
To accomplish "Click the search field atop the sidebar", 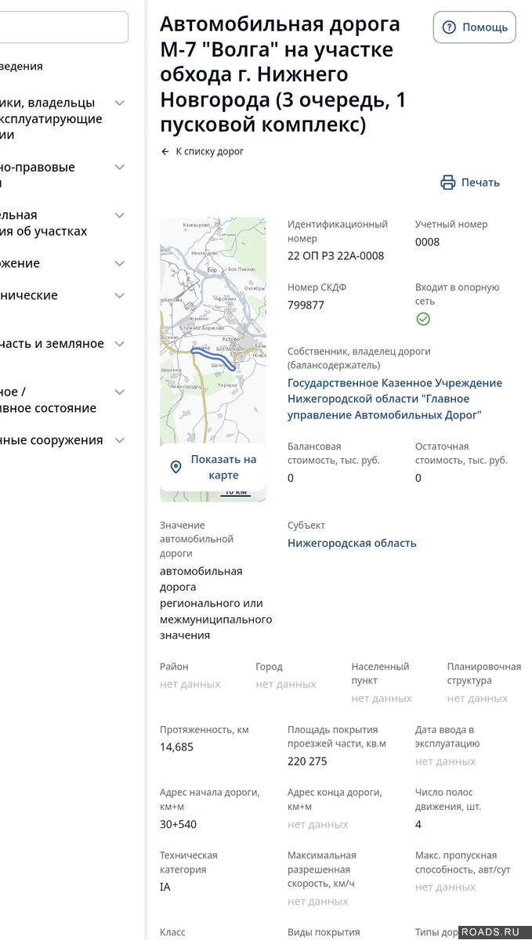I will tap(63, 27).
